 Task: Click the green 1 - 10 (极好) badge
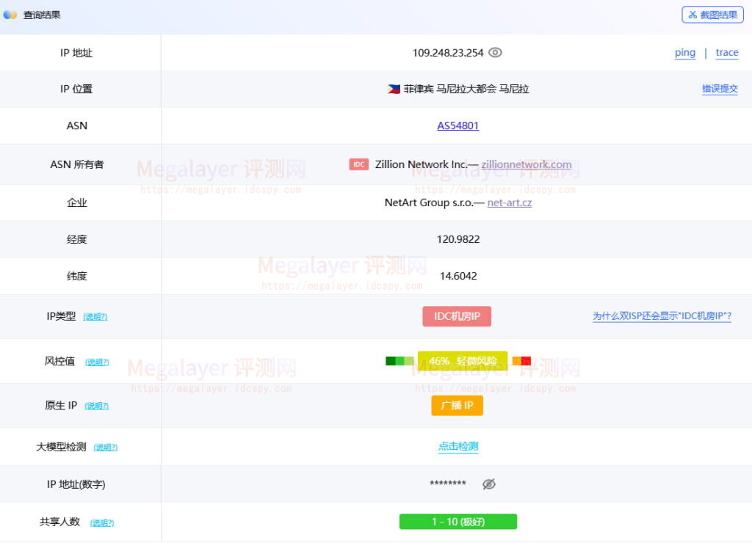(457, 521)
